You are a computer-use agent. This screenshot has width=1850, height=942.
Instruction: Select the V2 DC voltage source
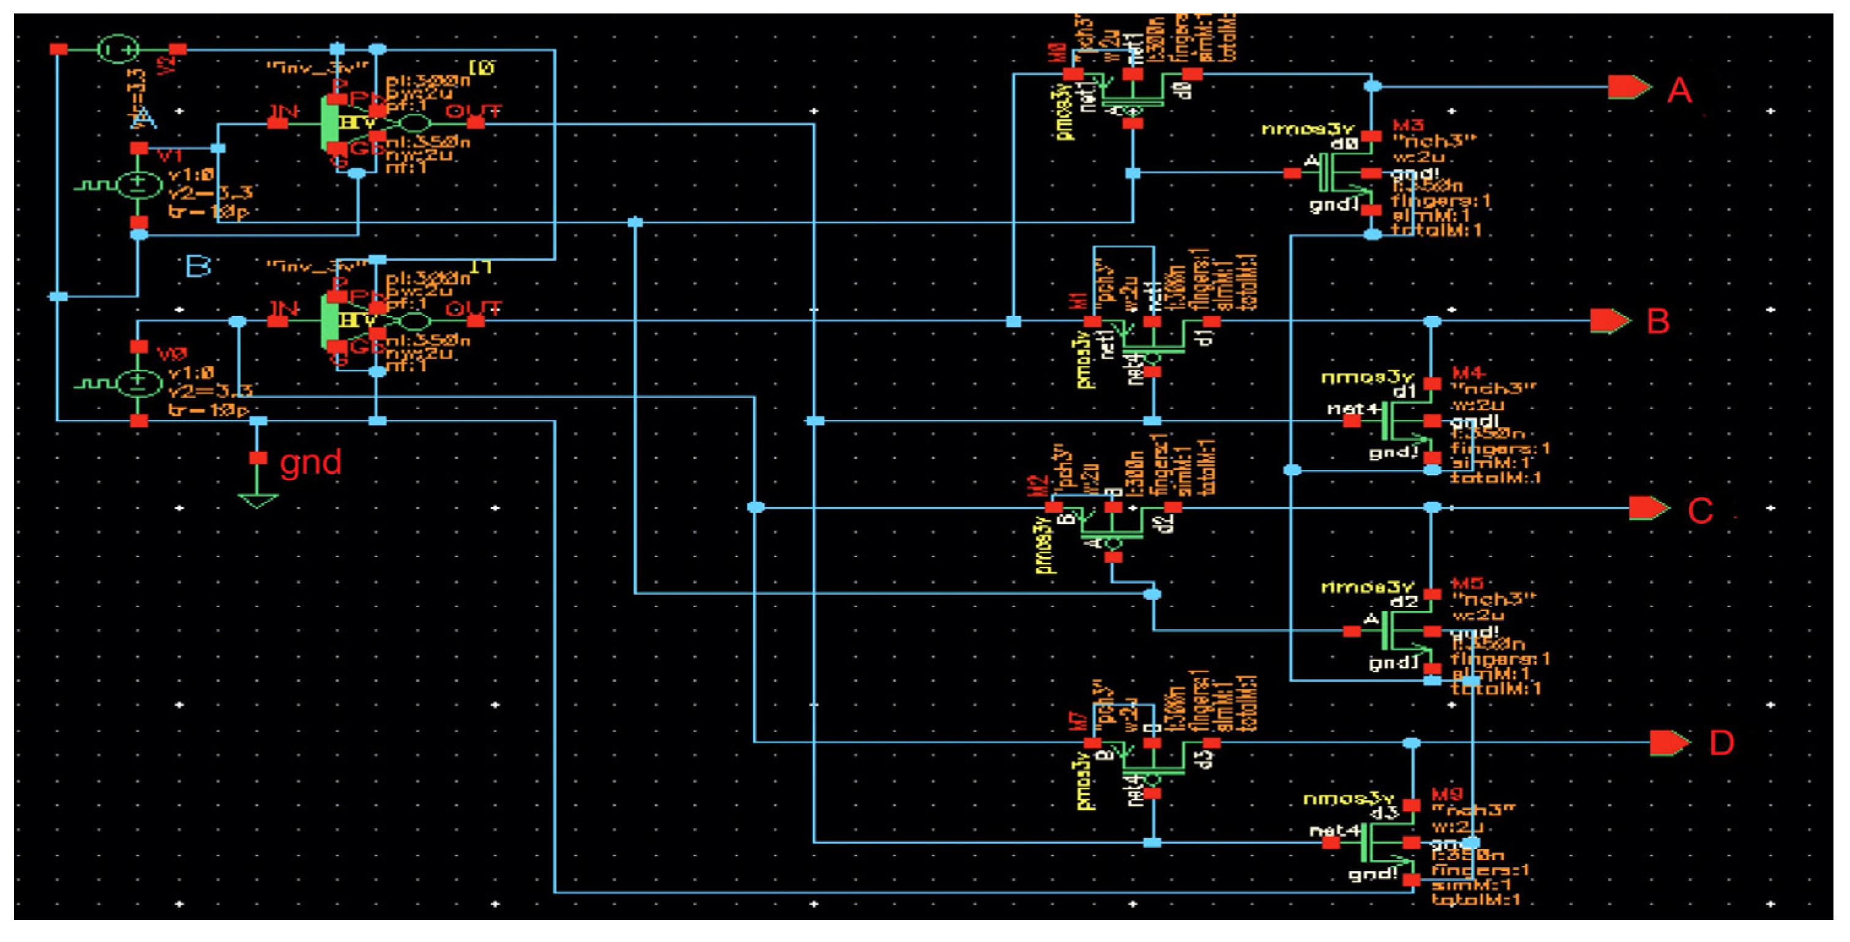click(x=117, y=50)
